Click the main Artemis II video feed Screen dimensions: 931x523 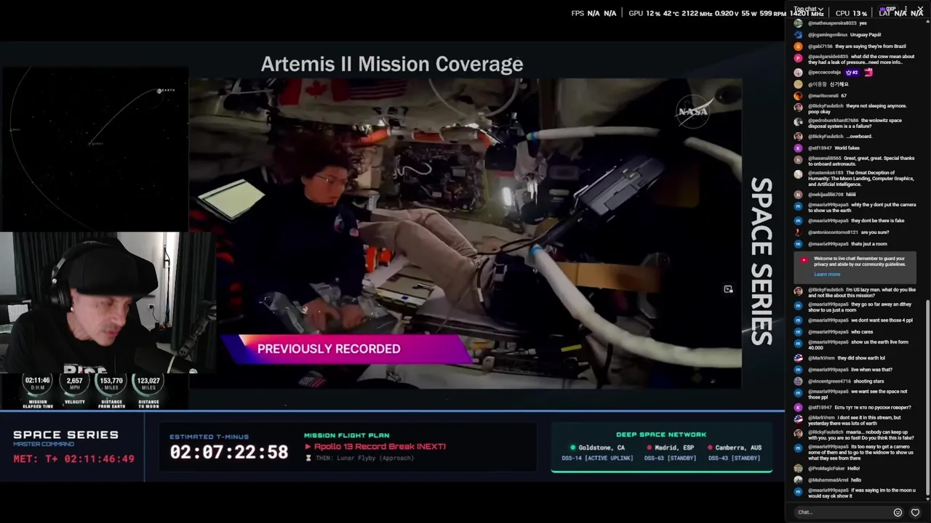[465, 233]
